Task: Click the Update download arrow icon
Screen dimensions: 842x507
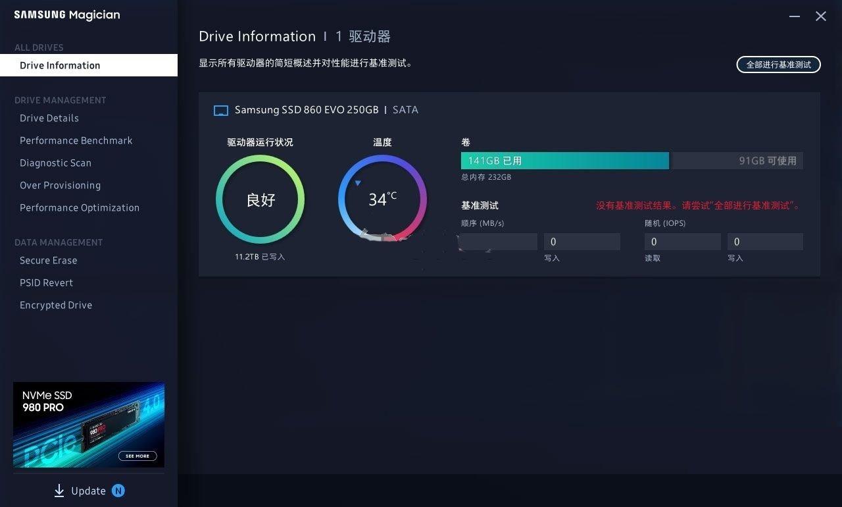Action: tap(59, 491)
